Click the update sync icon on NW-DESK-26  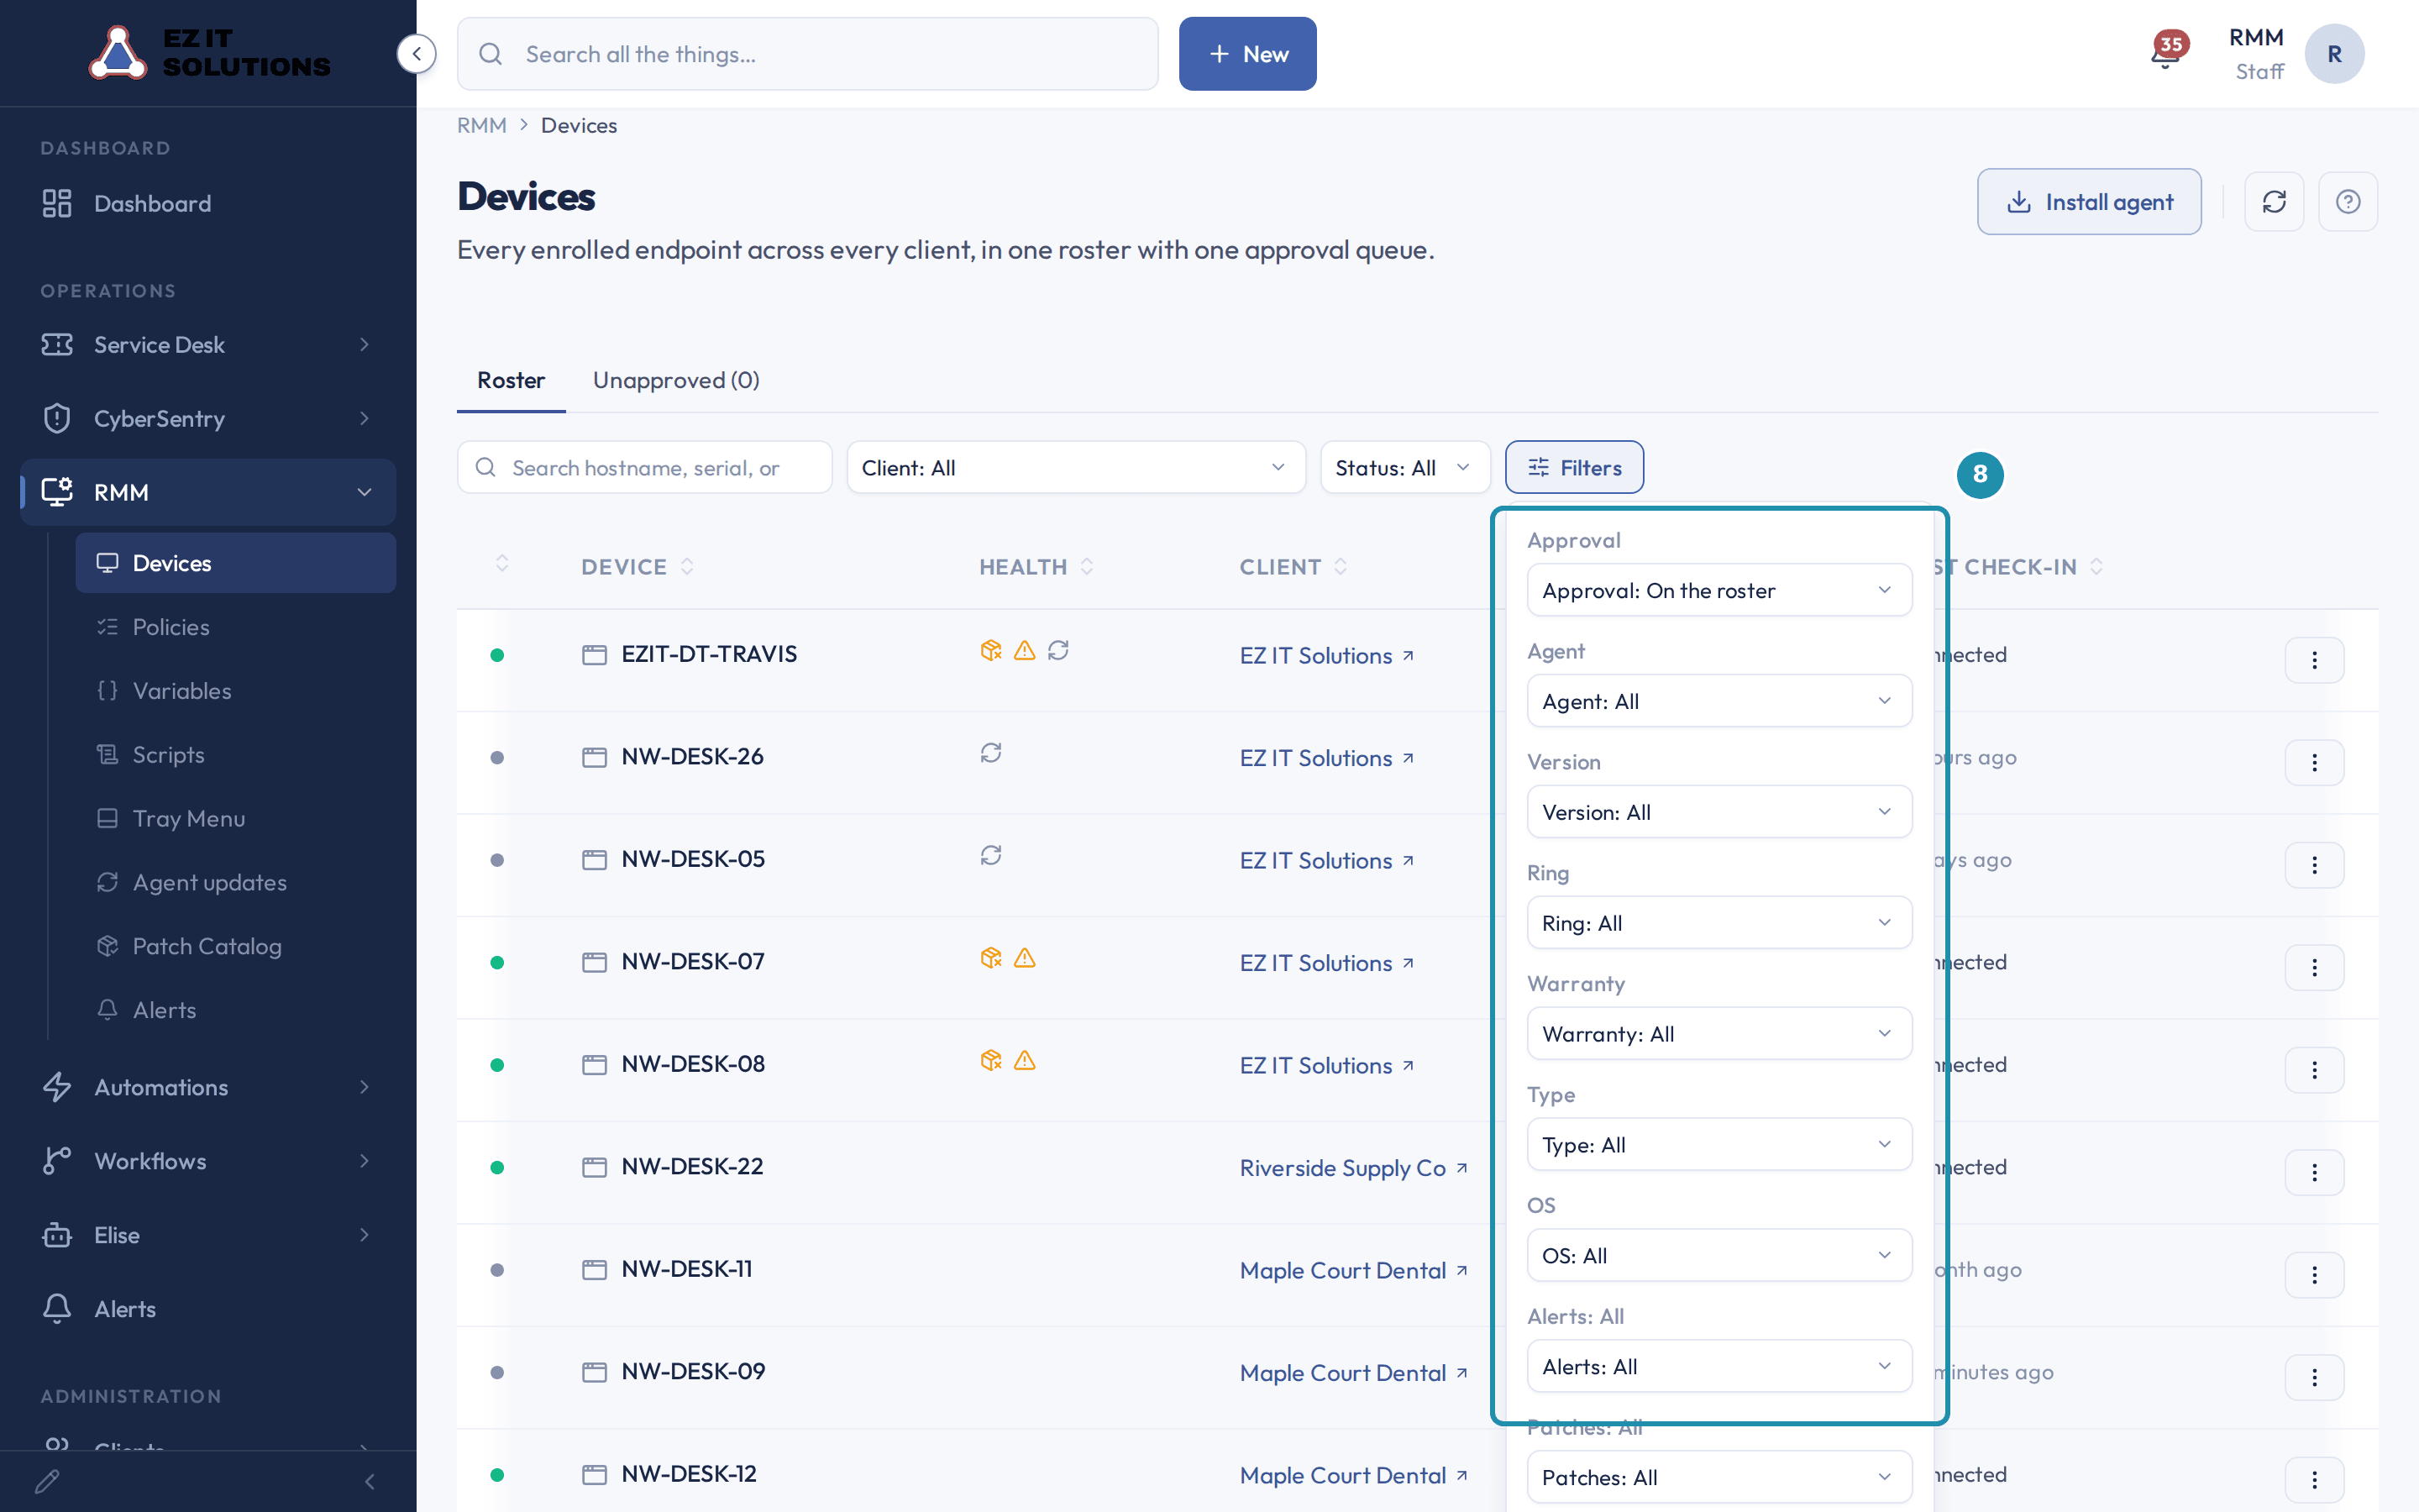990,753
